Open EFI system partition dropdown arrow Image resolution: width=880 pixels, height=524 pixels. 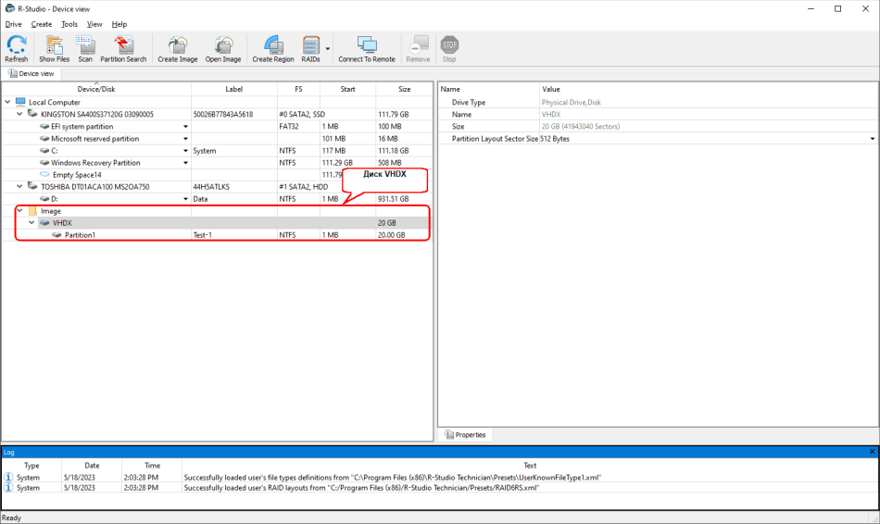[185, 126]
